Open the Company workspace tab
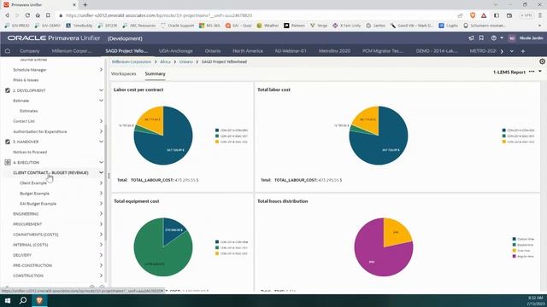This screenshot has height=307, width=547. pos(30,51)
